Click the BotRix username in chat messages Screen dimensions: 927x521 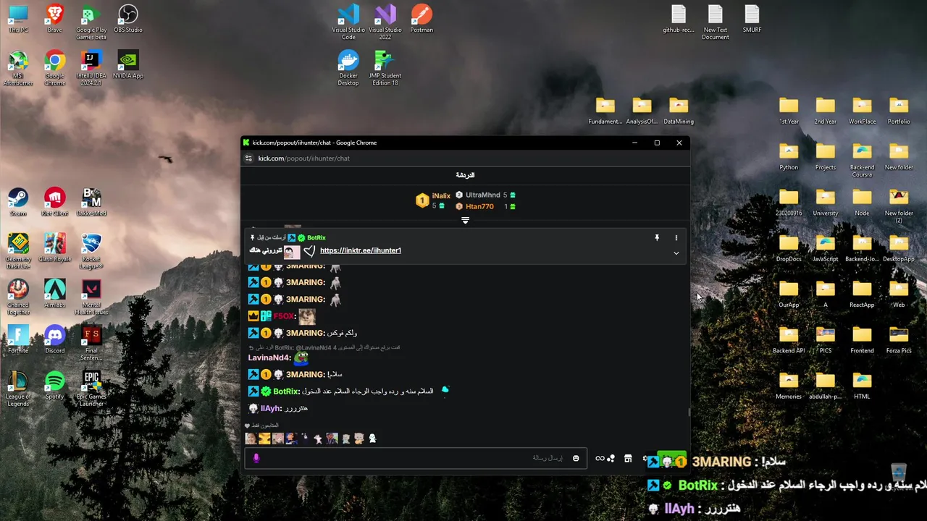point(285,391)
